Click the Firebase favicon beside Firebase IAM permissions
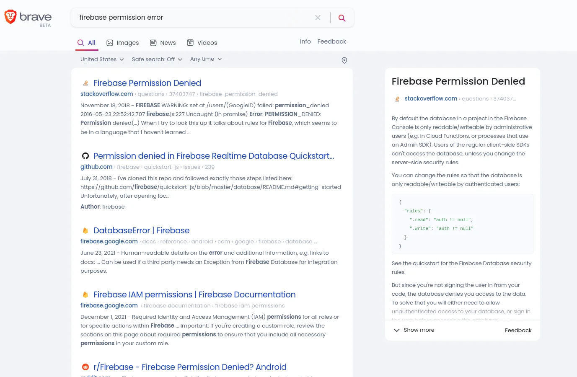The width and height of the screenshot is (577, 377). pos(85,294)
